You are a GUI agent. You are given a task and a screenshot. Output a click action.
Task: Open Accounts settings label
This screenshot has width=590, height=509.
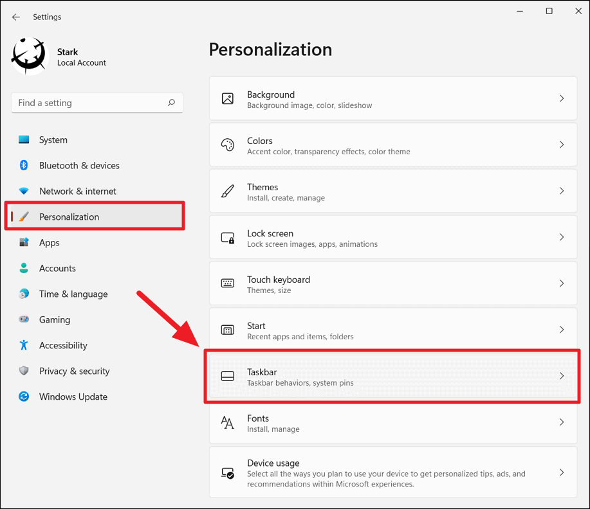[x=57, y=268]
